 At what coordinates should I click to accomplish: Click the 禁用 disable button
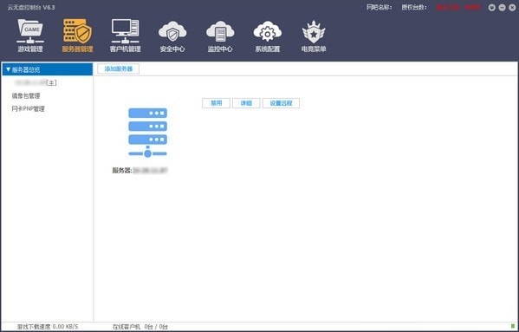pos(216,103)
